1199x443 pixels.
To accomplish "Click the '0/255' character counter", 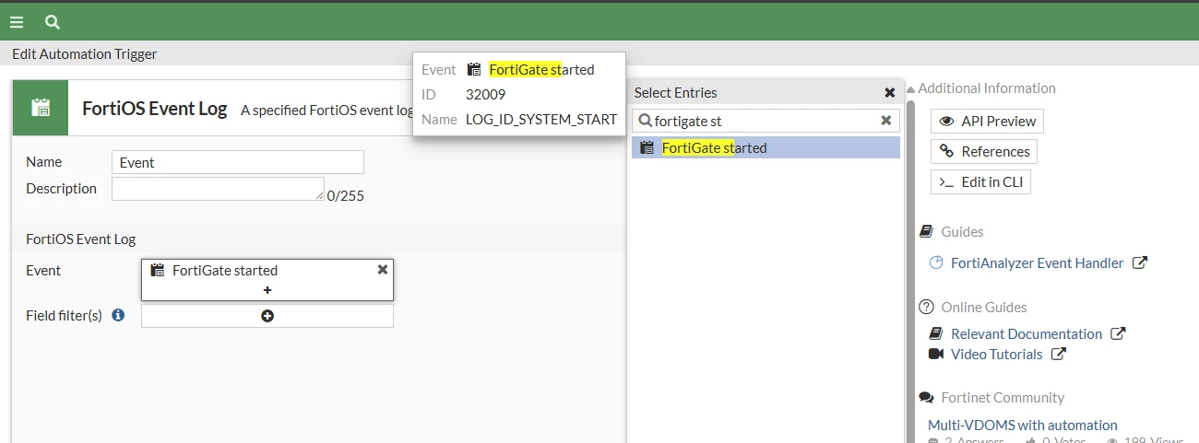I will click(346, 195).
